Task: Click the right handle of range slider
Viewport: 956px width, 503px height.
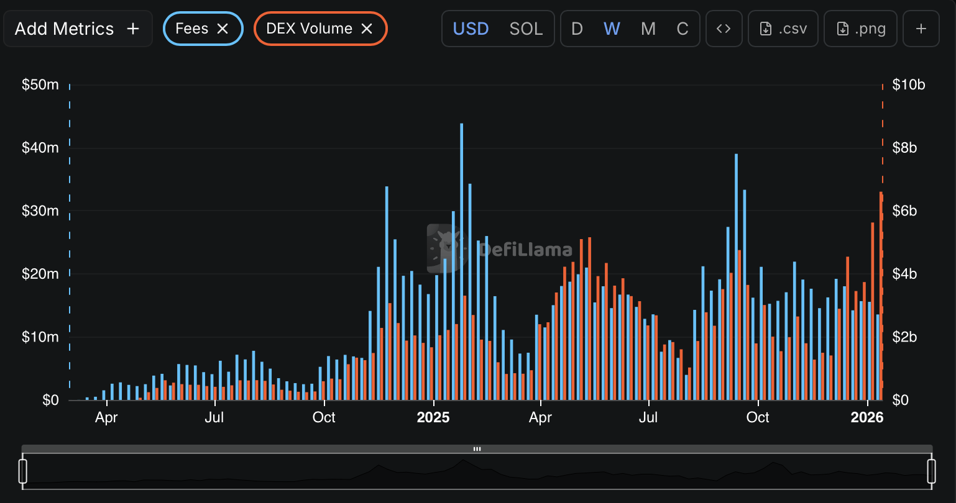Action: tap(931, 471)
